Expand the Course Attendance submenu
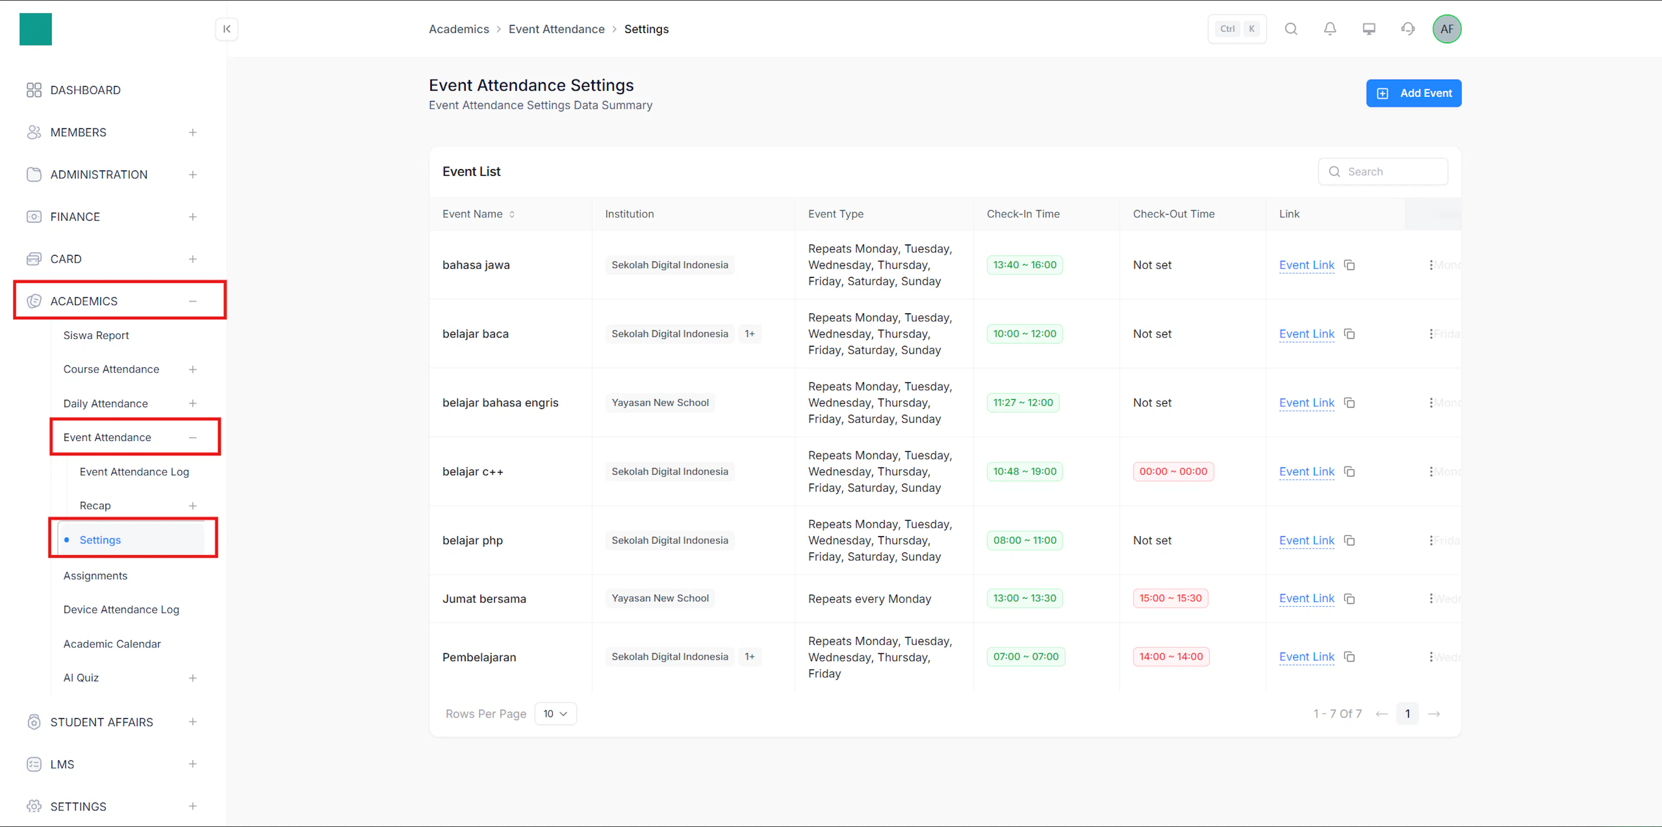This screenshot has height=827, width=1662. coord(192,370)
